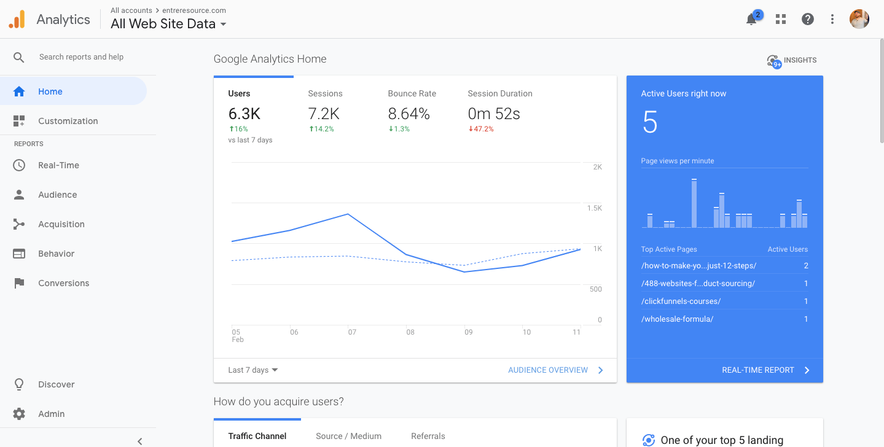Click the /wholesale-formula/ page row
Screen dimensions: 884x447
724,319
